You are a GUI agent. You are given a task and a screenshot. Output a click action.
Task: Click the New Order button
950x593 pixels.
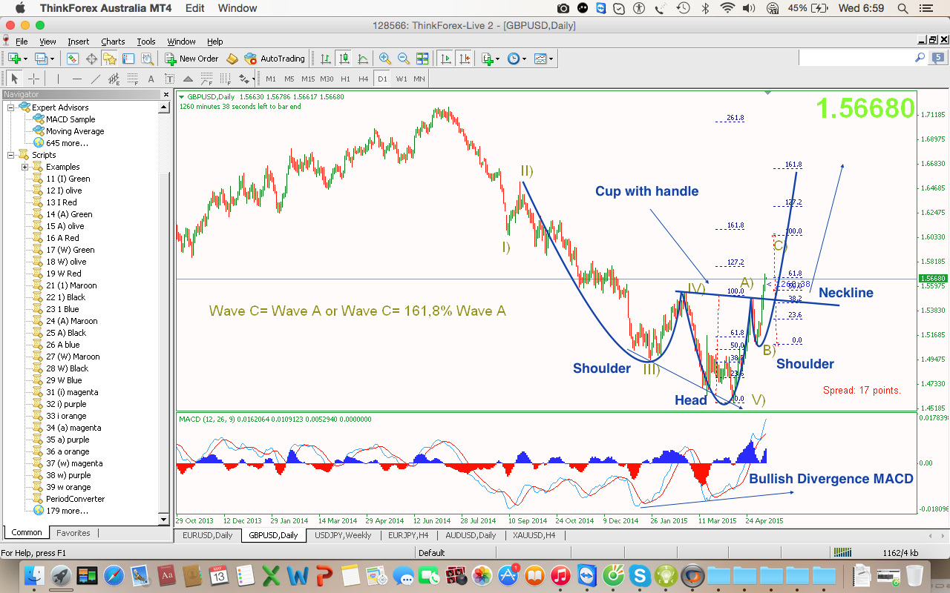[191, 59]
